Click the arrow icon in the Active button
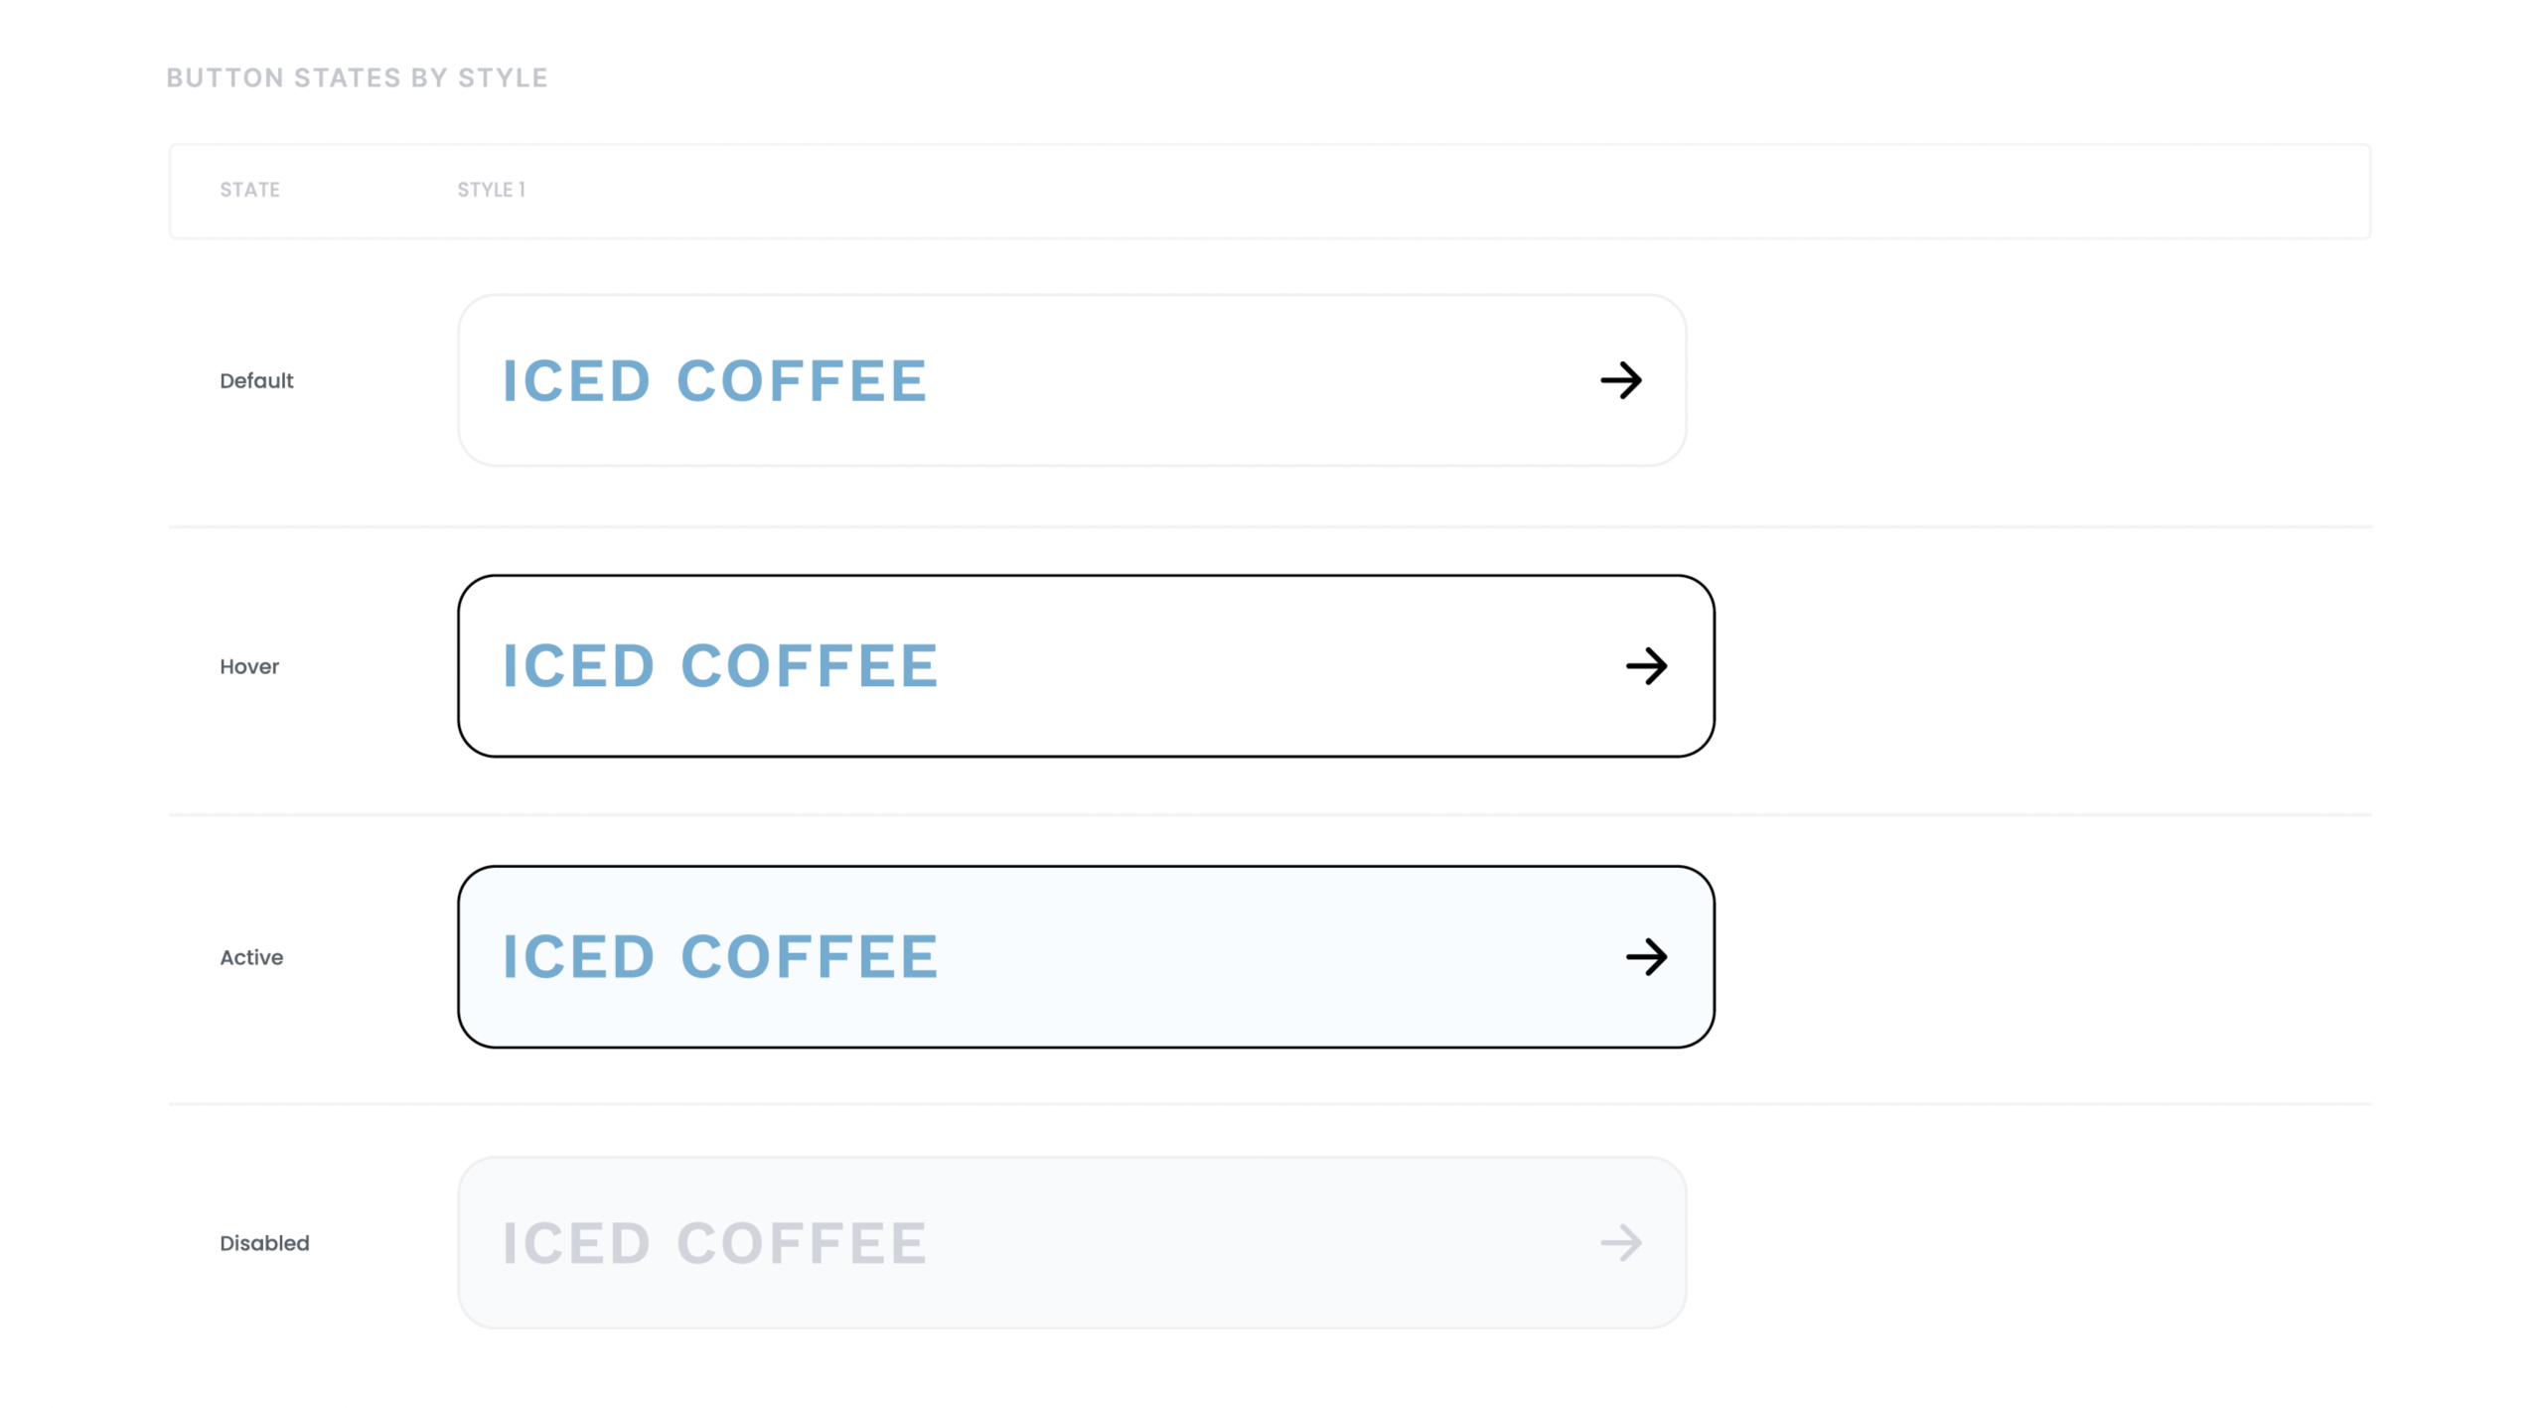This screenshot has height=1408, width=2543. pyautogui.click(x=1646, y=957)
